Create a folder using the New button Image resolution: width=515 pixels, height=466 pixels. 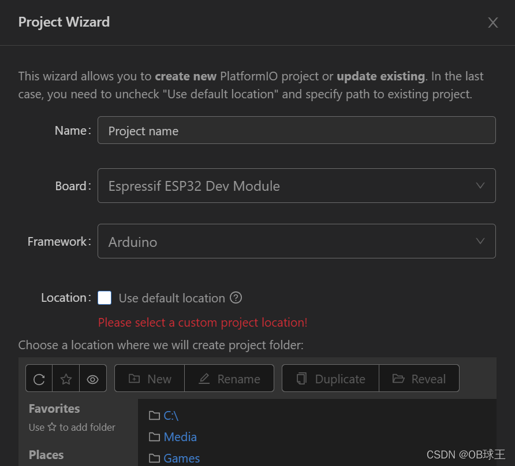149,378
